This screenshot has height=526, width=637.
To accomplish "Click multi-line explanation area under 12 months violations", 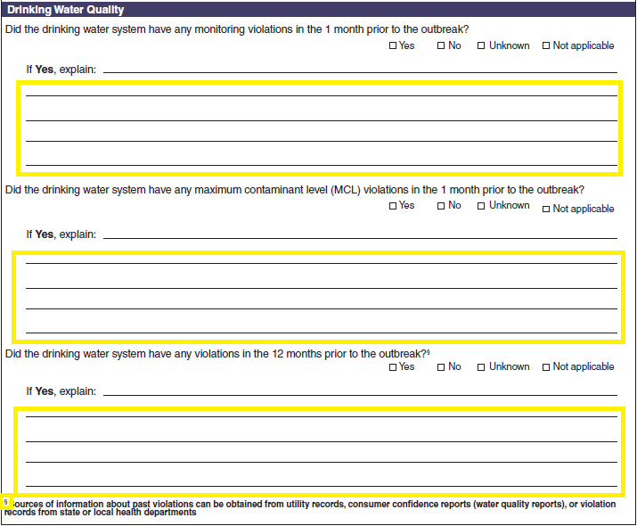I will pos(319,452).
